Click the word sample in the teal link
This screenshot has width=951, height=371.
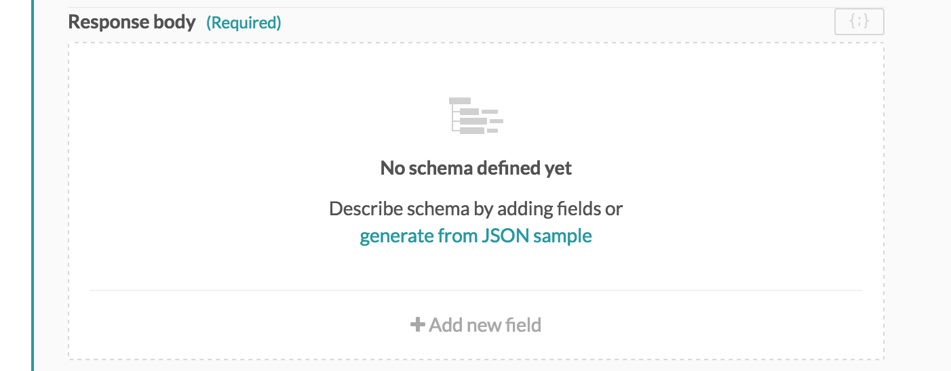562,236
